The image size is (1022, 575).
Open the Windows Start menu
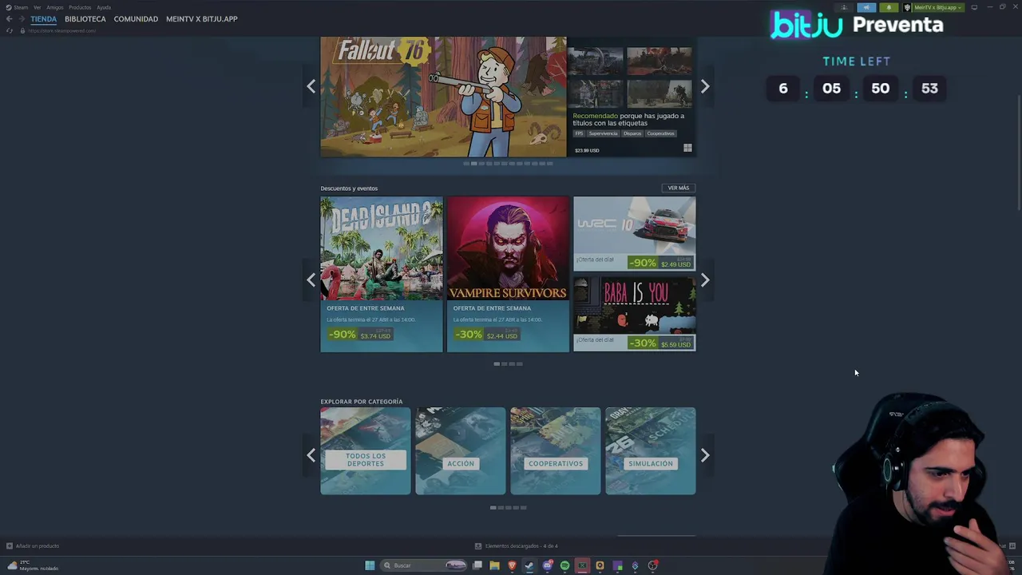(370, 565)
